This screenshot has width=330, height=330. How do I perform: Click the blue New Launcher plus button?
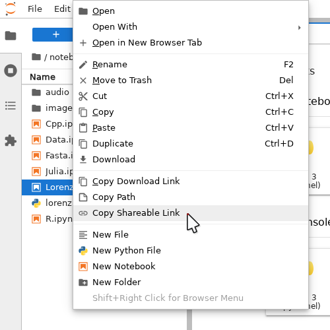pos(53,34)
